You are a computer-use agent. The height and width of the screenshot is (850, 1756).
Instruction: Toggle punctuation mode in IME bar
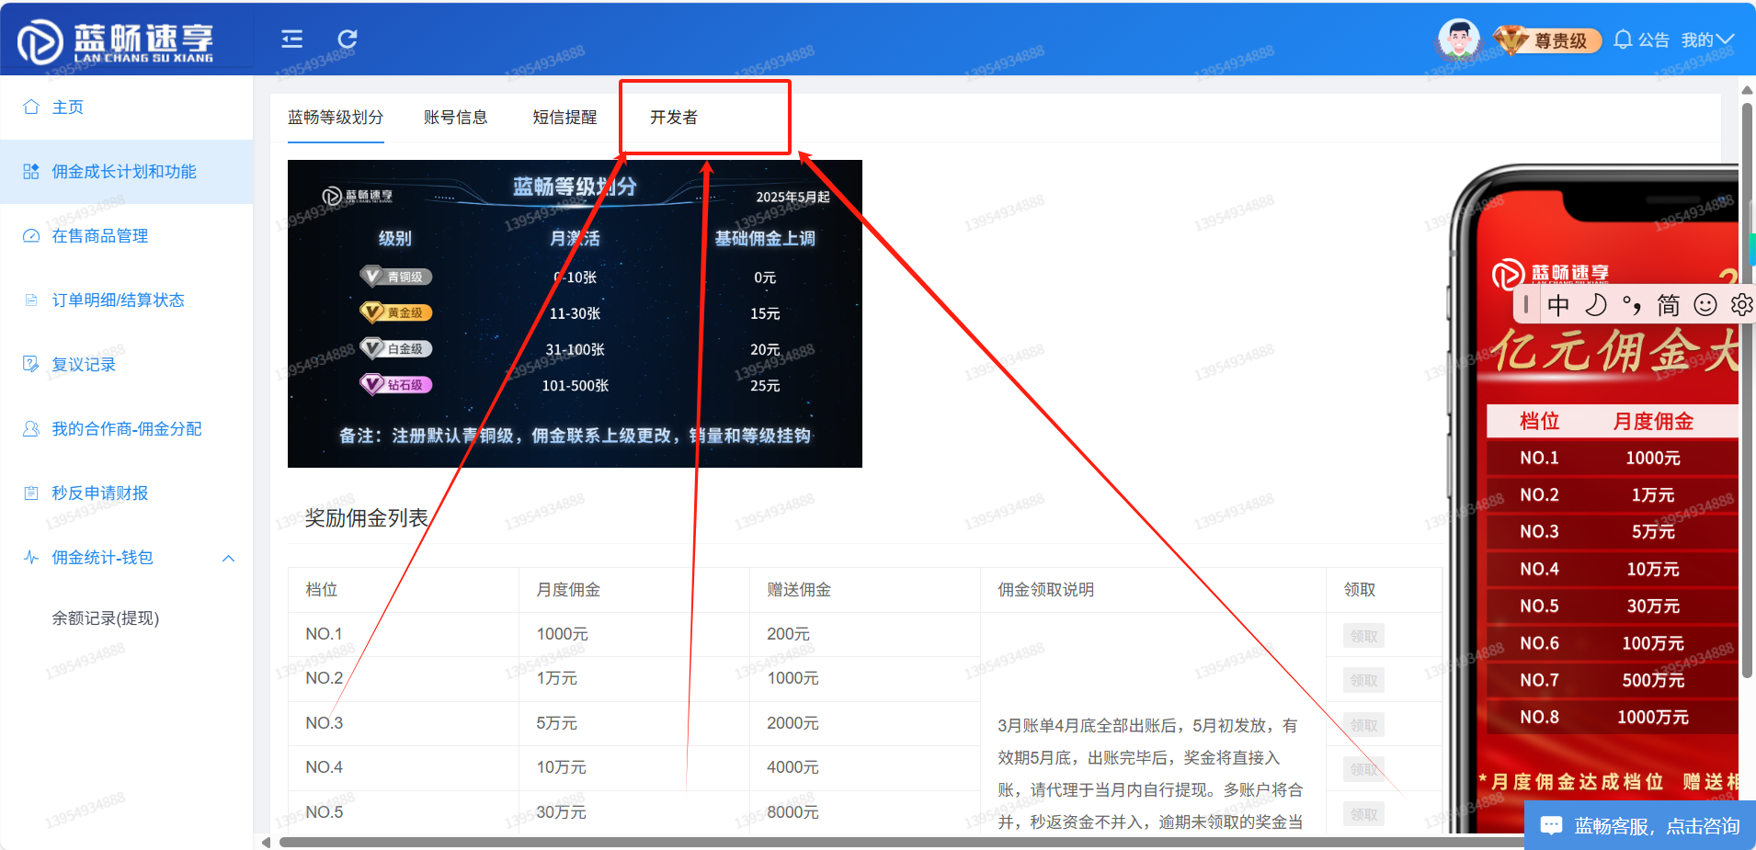1632,305
